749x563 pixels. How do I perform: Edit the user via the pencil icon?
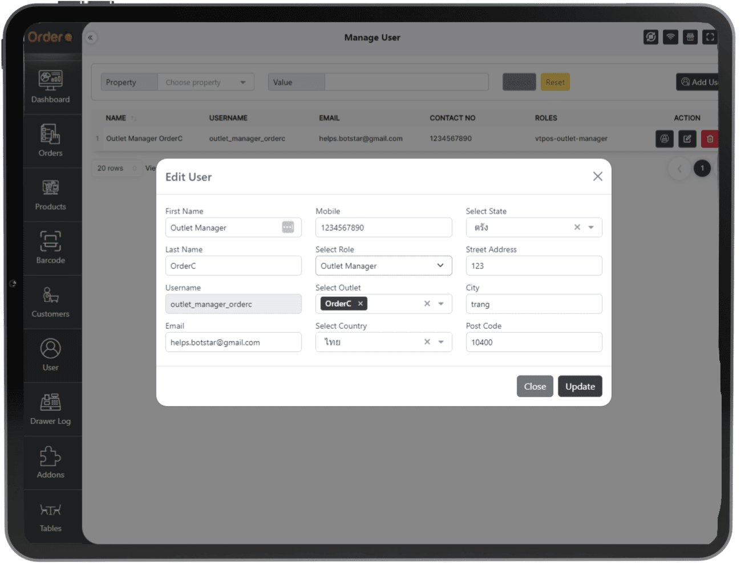[x=687, y=138]
